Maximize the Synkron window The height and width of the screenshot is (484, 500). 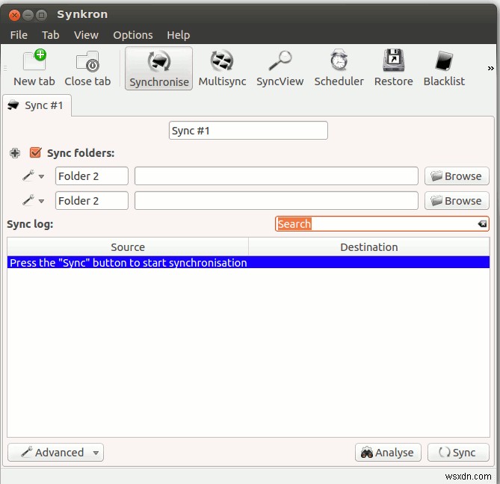click(x=41, y=15)
